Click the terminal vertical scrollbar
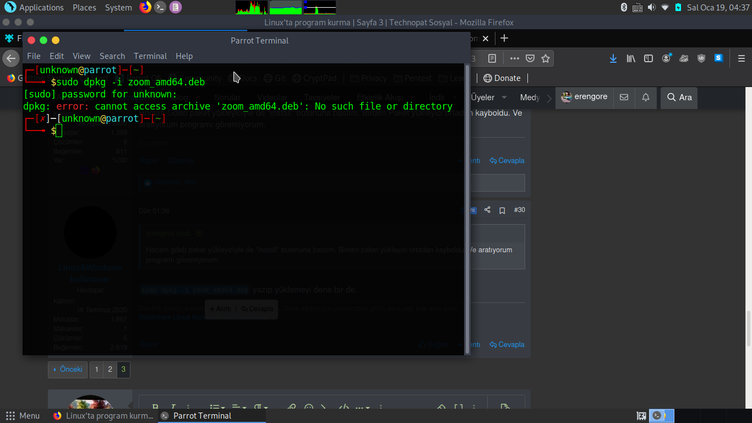This screenshot has height=423, width=752. pos(468,209)
